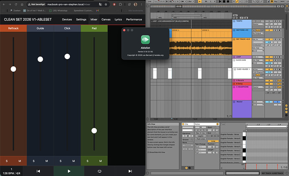This screenshot has height=176, width=289.
Task: Click the Ableton Live stop button
Action: pyautogui.click(x=224, y=2)
